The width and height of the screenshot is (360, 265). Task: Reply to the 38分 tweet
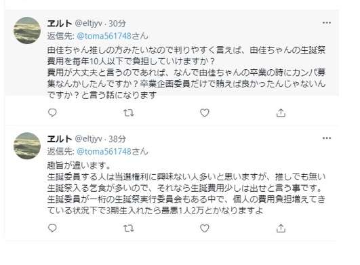click(x=52, y=228)
